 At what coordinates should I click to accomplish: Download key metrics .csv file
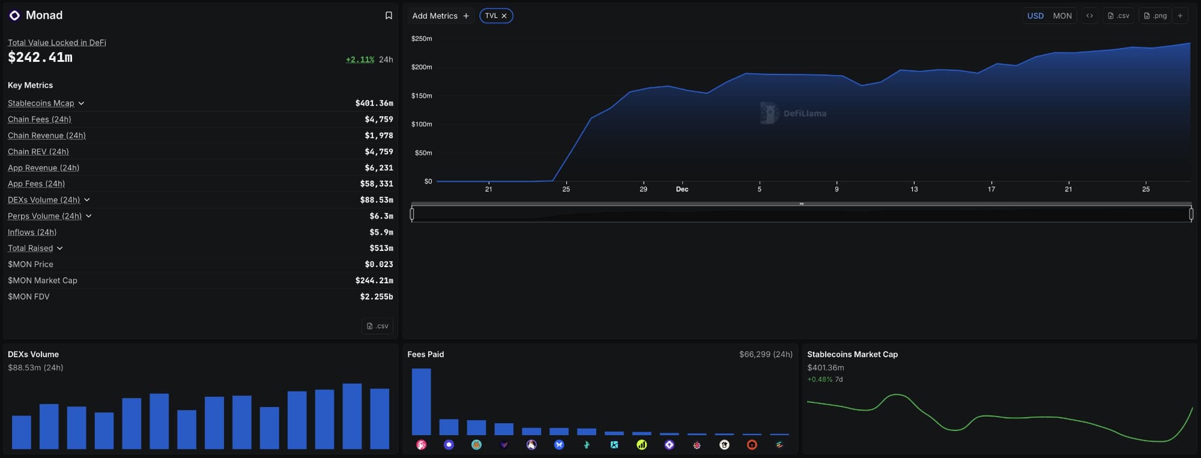point(378,326)
